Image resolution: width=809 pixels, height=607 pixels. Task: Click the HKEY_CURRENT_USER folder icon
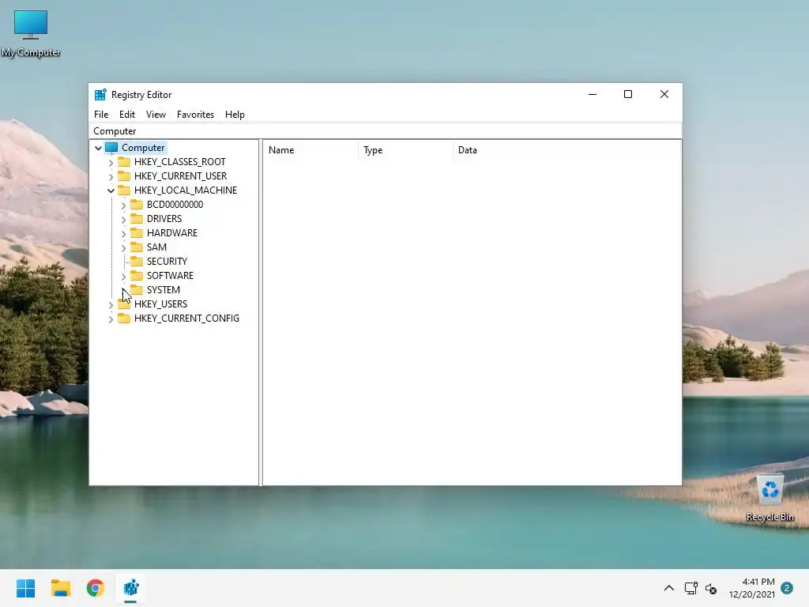[x=124, y=176]
